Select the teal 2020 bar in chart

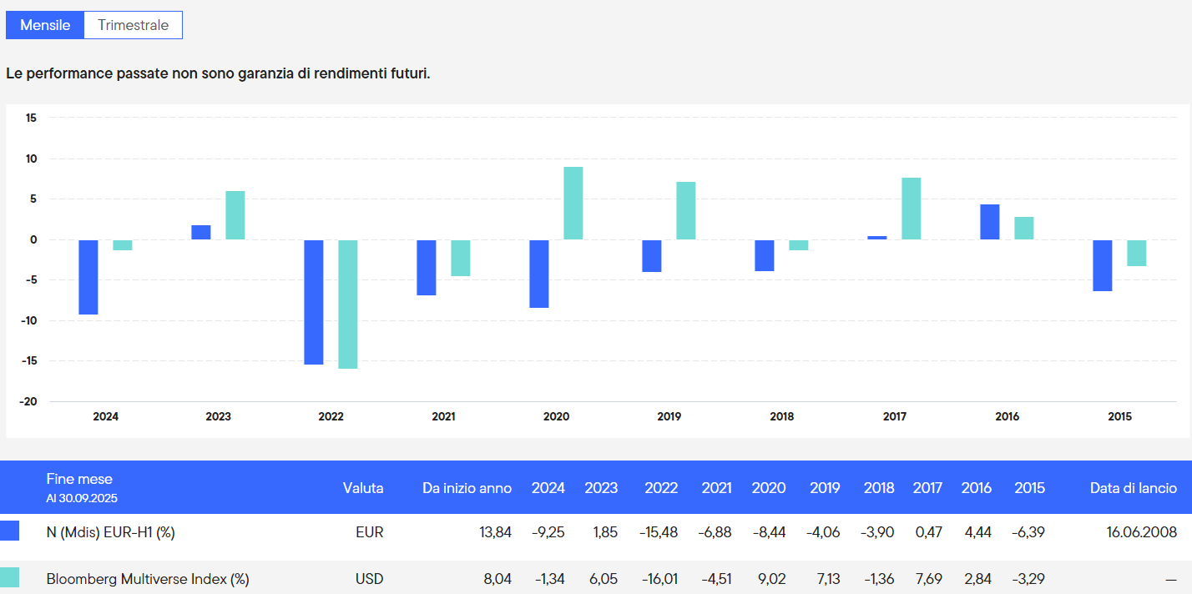point(573,204)
